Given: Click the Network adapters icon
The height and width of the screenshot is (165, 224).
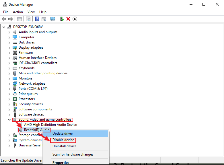Looking at the screenshot, I should pos(15,84).
